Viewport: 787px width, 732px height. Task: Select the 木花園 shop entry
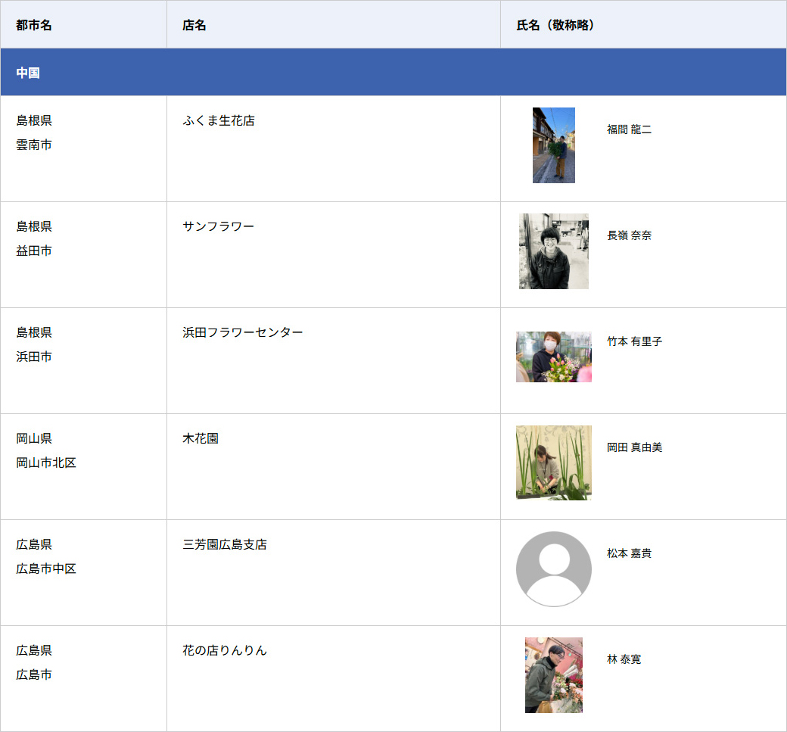[201, 438]
